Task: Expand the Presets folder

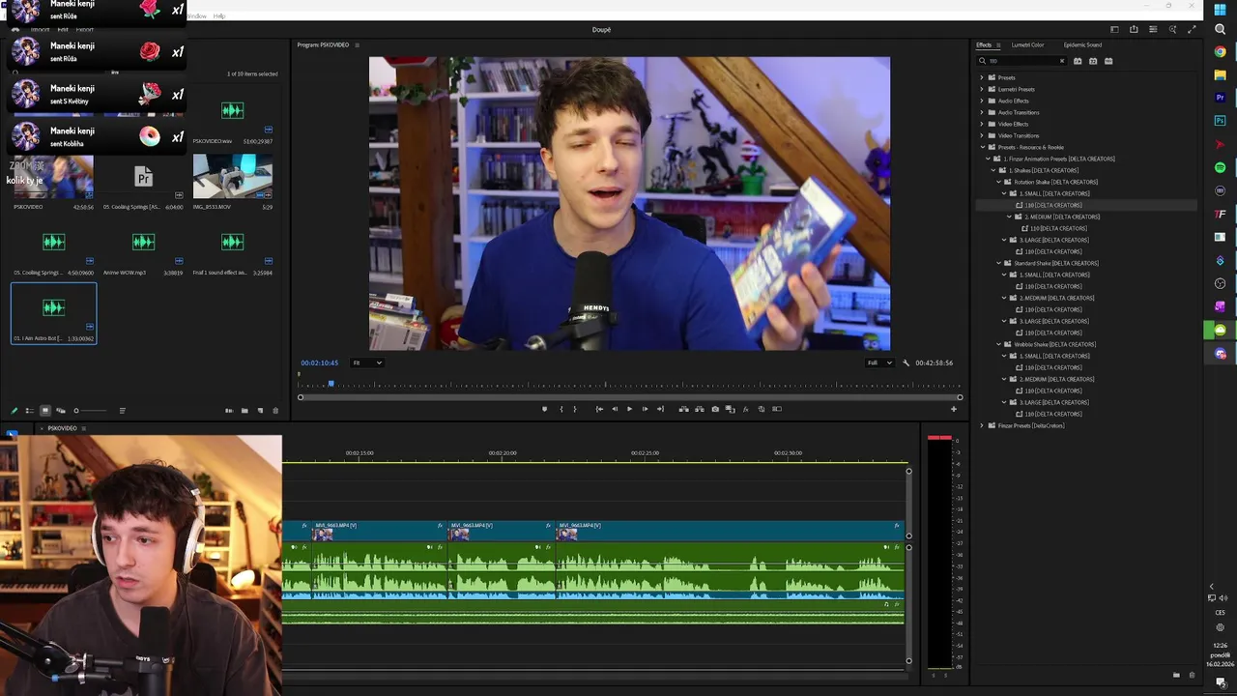Action: pyautogui.click(x=982, y=77)
